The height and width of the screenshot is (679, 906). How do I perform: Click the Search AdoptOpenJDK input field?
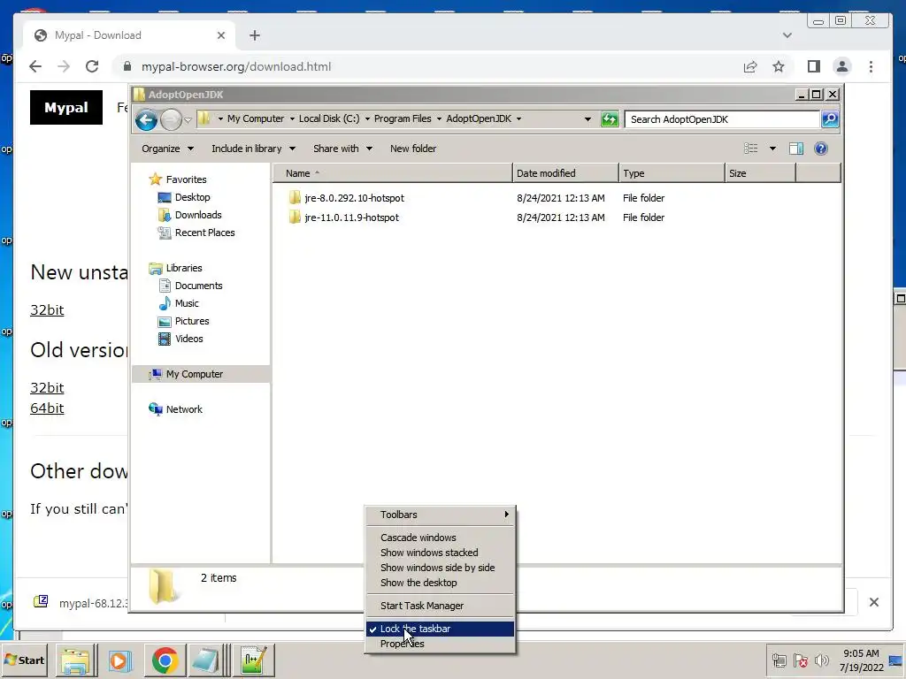click(722, 119)
